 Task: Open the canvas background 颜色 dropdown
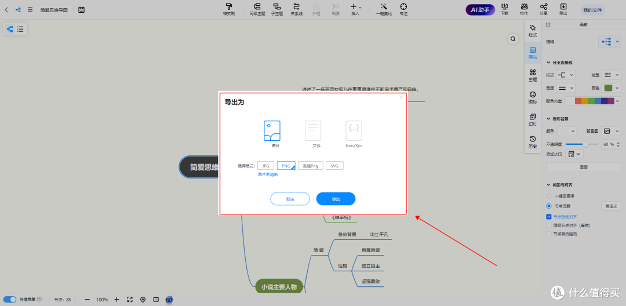[567, 131]
